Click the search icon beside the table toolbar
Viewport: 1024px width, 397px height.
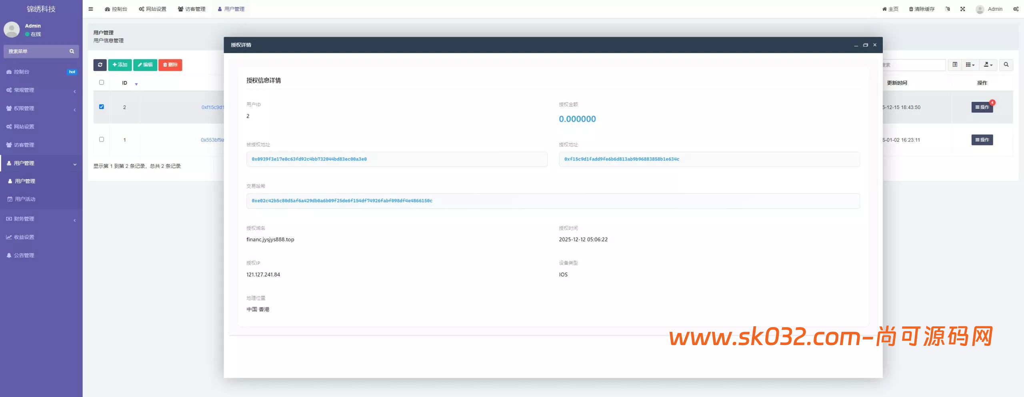[x=1007, y=65]
